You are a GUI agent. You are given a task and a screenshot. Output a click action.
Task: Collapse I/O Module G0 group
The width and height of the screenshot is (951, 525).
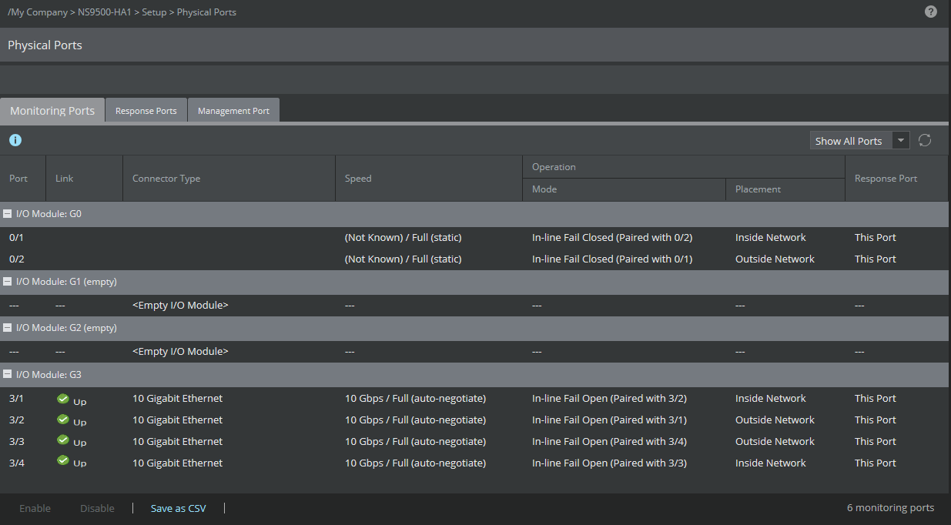coord(7,214)
